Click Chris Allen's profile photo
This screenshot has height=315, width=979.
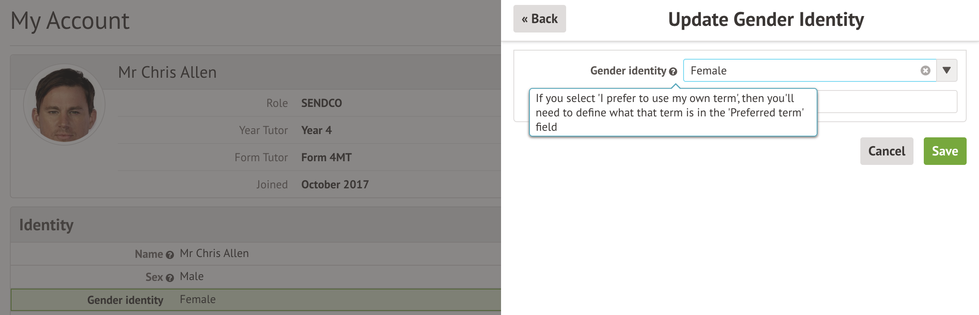pyautogui.click(x=65, y=104)
